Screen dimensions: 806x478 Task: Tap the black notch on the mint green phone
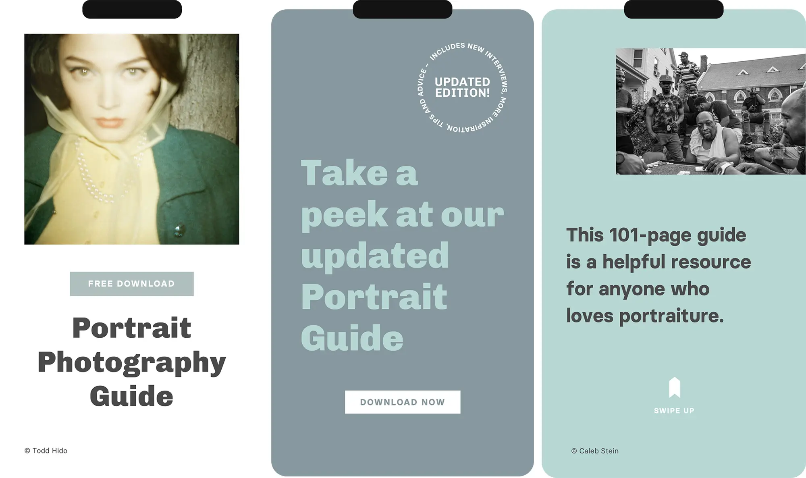(674, 9)
